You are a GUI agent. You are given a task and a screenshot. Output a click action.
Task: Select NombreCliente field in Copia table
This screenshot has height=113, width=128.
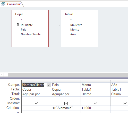[x=31, y=34]
